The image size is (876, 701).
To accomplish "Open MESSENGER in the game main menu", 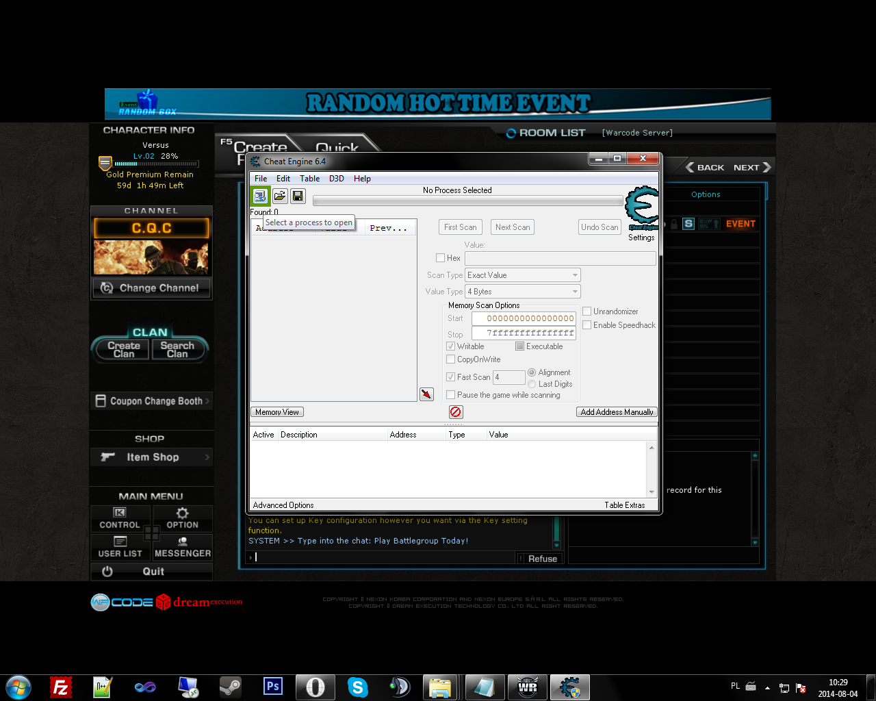I will 183,546.
